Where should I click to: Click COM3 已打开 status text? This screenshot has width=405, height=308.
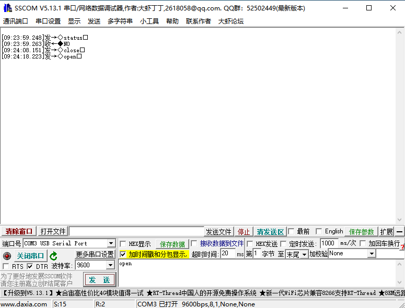(x=196, y=304)
